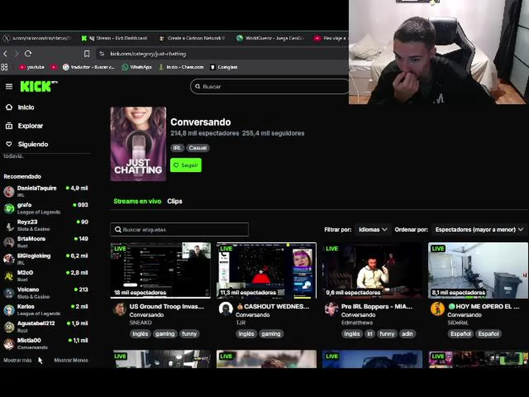Open the Idiomas filter dropdown
Image resolution: width=529 pixels, height=397 pixels.
(373, 229)
